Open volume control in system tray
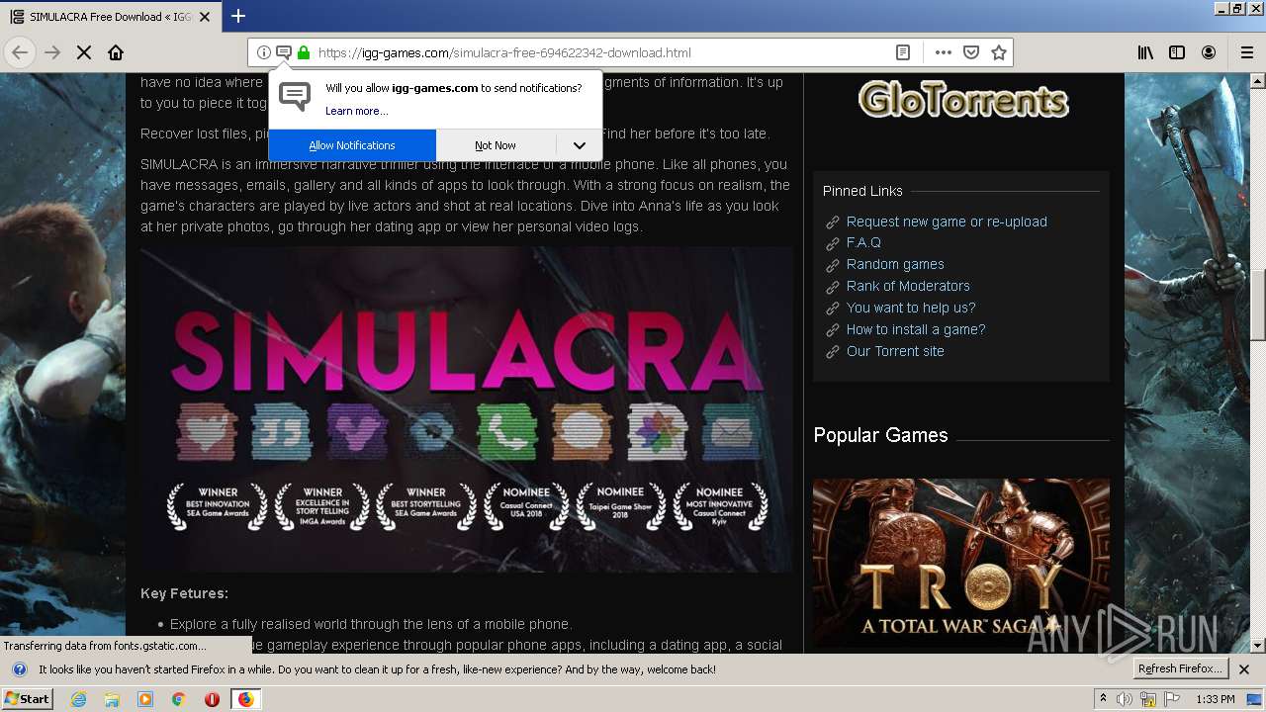The height and width of the screenshot is (712, 1266). 1125,699
